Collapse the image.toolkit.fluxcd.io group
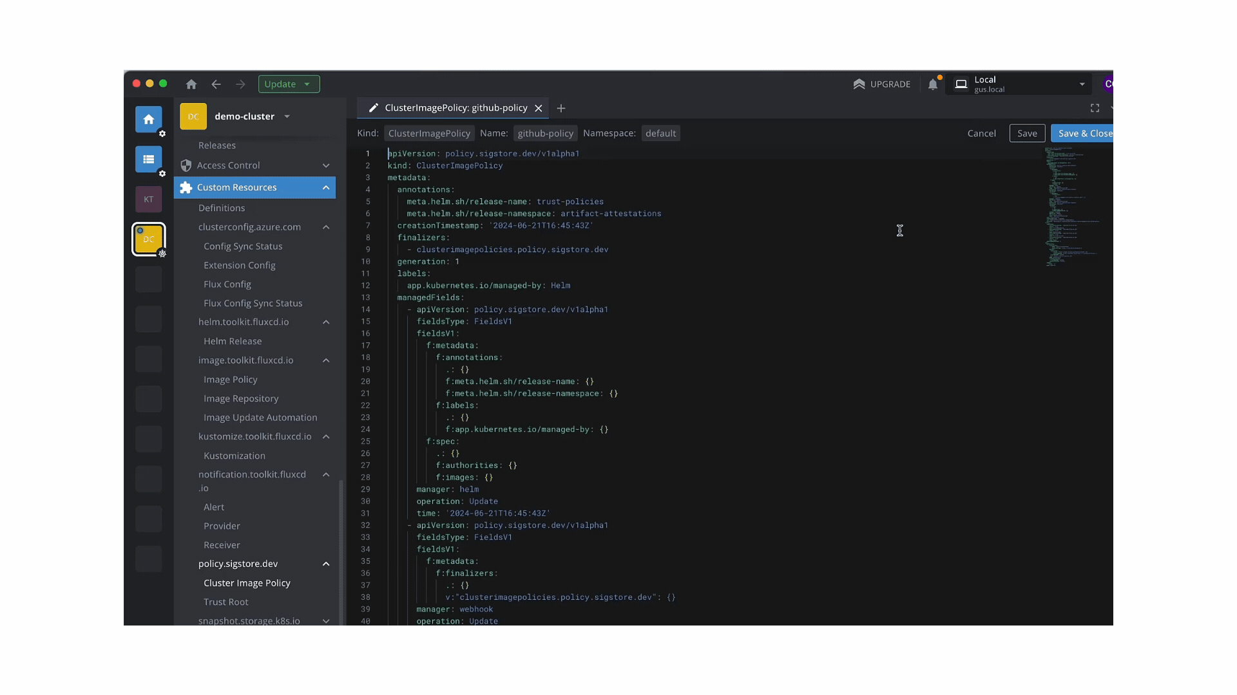The height and width of the screenshot is (695, 1237). 326,360
